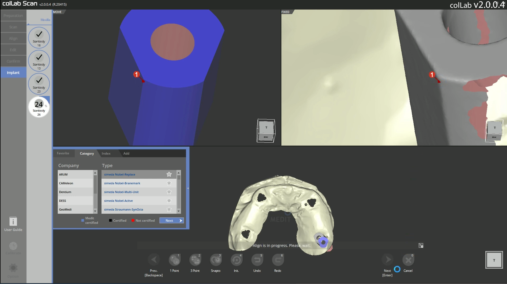
Task: Open the Option gear
Action: [x=13, y=268]
